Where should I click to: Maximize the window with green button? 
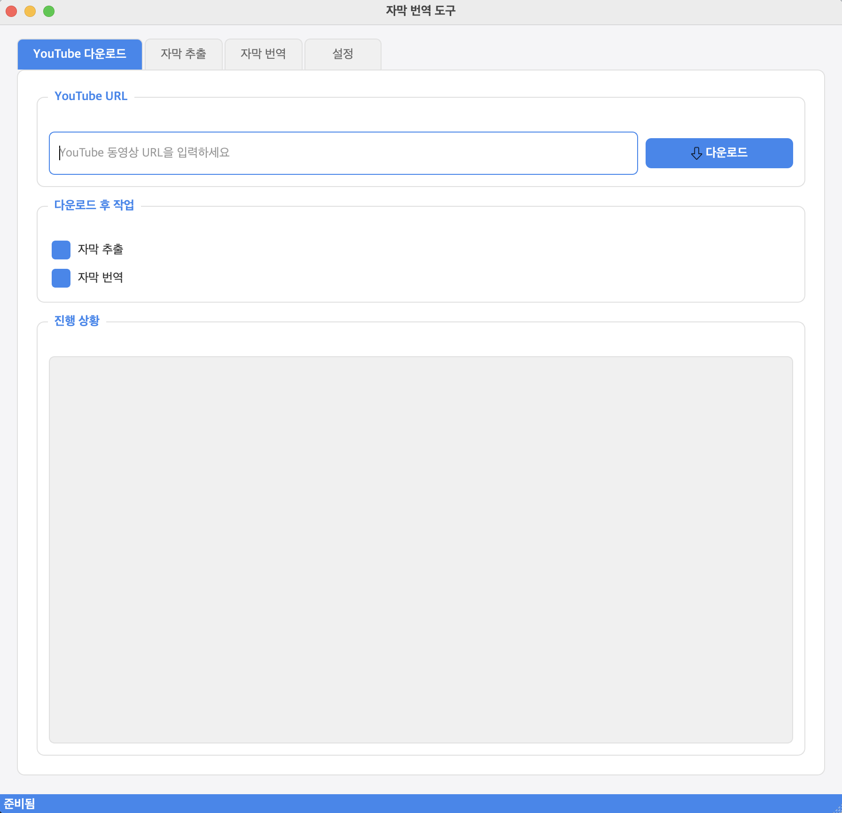(x=49, y=11)
